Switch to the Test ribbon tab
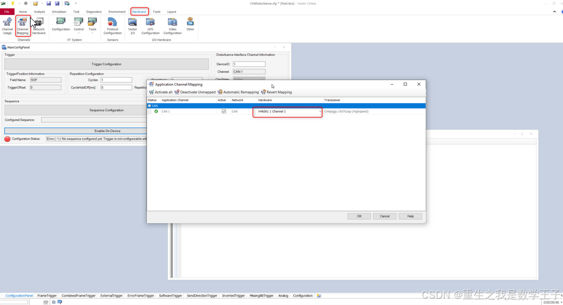The image size is (563, 305). [76, 12]
